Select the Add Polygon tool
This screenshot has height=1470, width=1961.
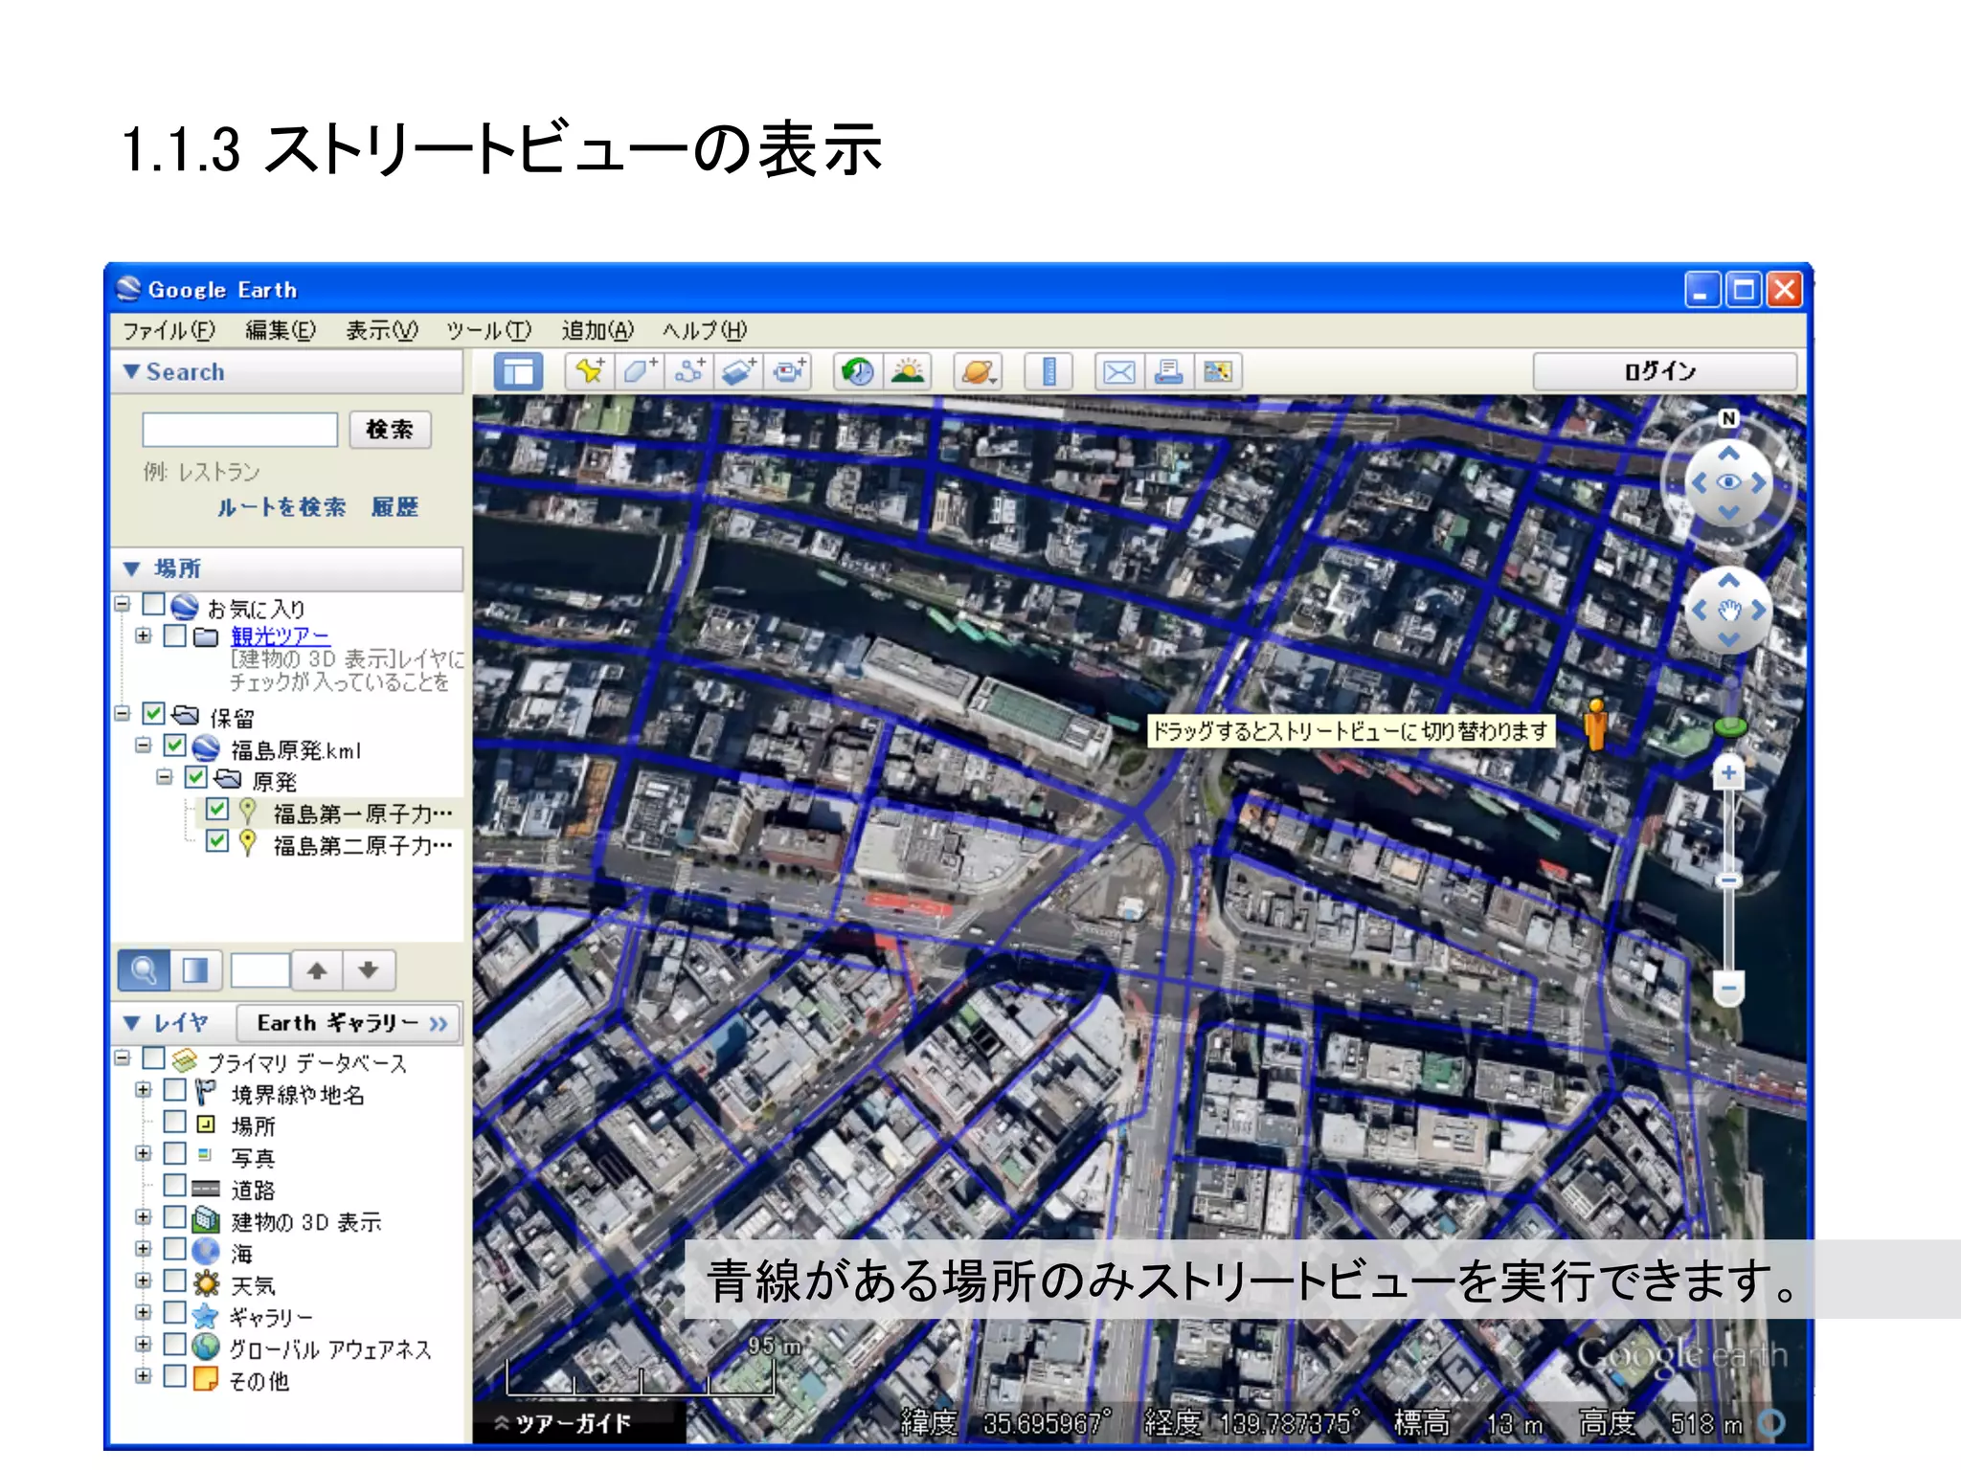click(640, 371)
